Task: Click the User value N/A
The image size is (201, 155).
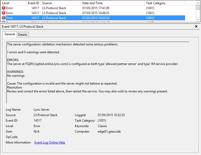Action: coord(36,132)
